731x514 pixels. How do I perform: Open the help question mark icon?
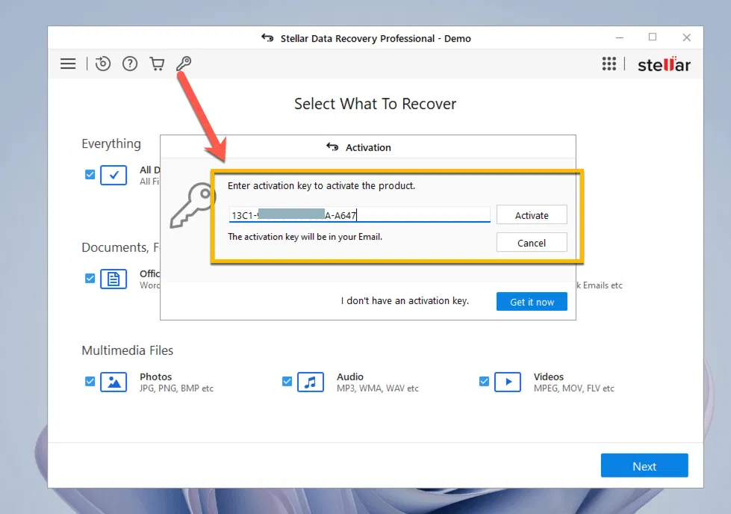click(130, 64)
